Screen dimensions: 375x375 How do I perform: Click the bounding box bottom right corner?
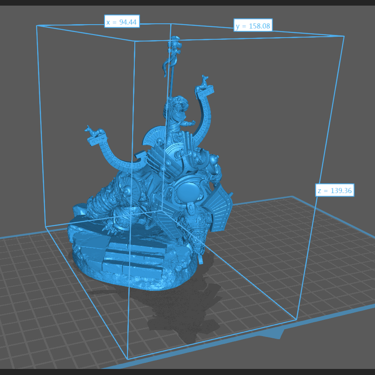click(x=297, y=320)
